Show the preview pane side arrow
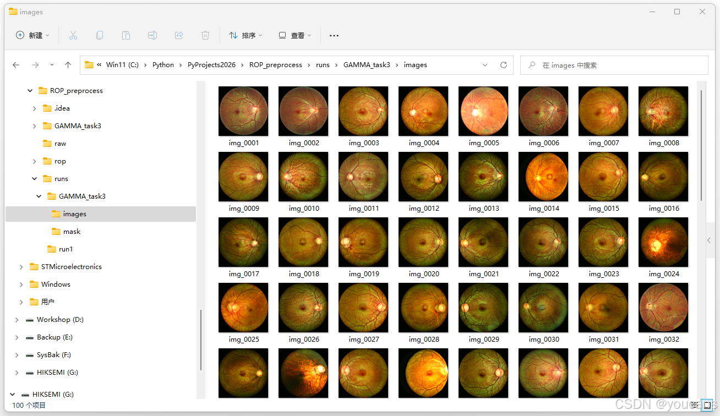The height and width of the screenshot is (416, 720). tap(709, 240)
